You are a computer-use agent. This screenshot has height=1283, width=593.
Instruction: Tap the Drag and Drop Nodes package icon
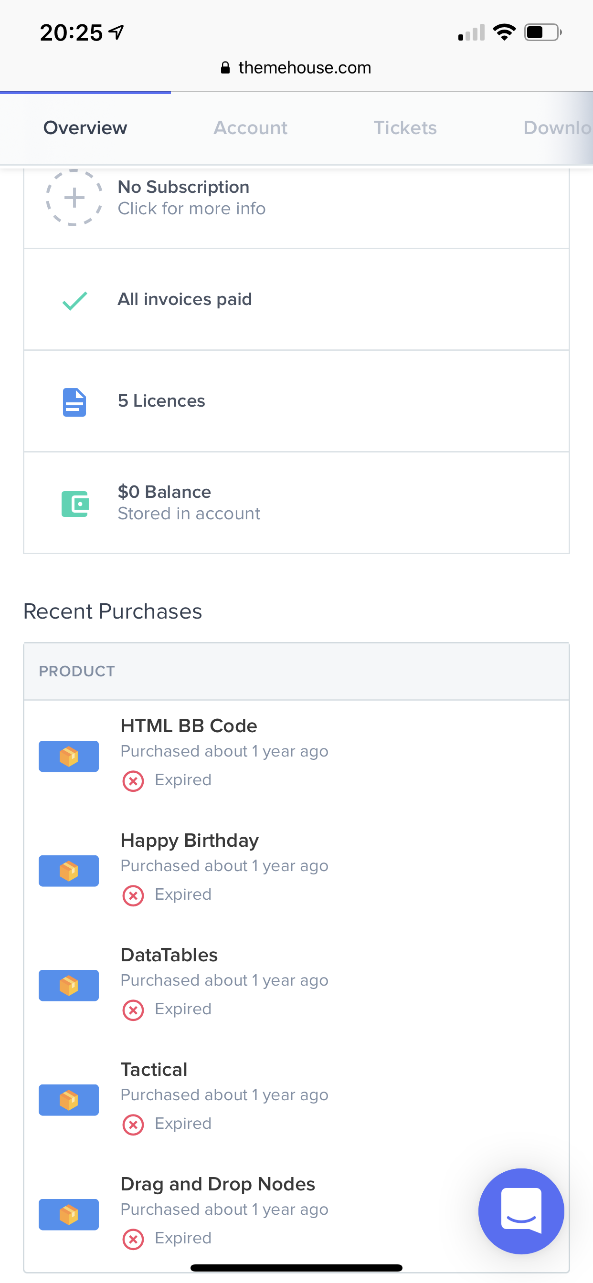(x=69, y=1214)
